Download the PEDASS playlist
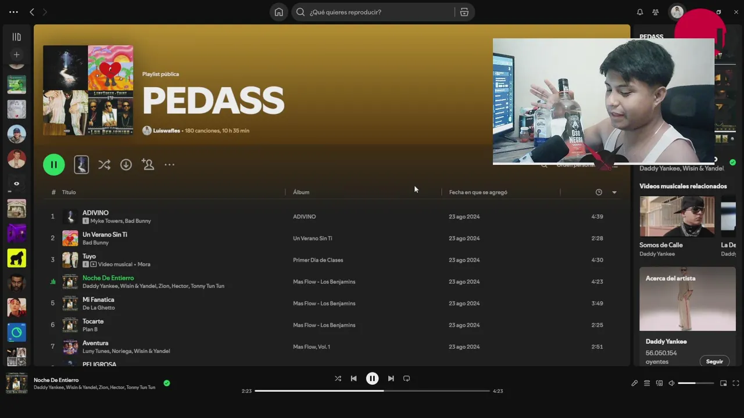 (126, 165)
